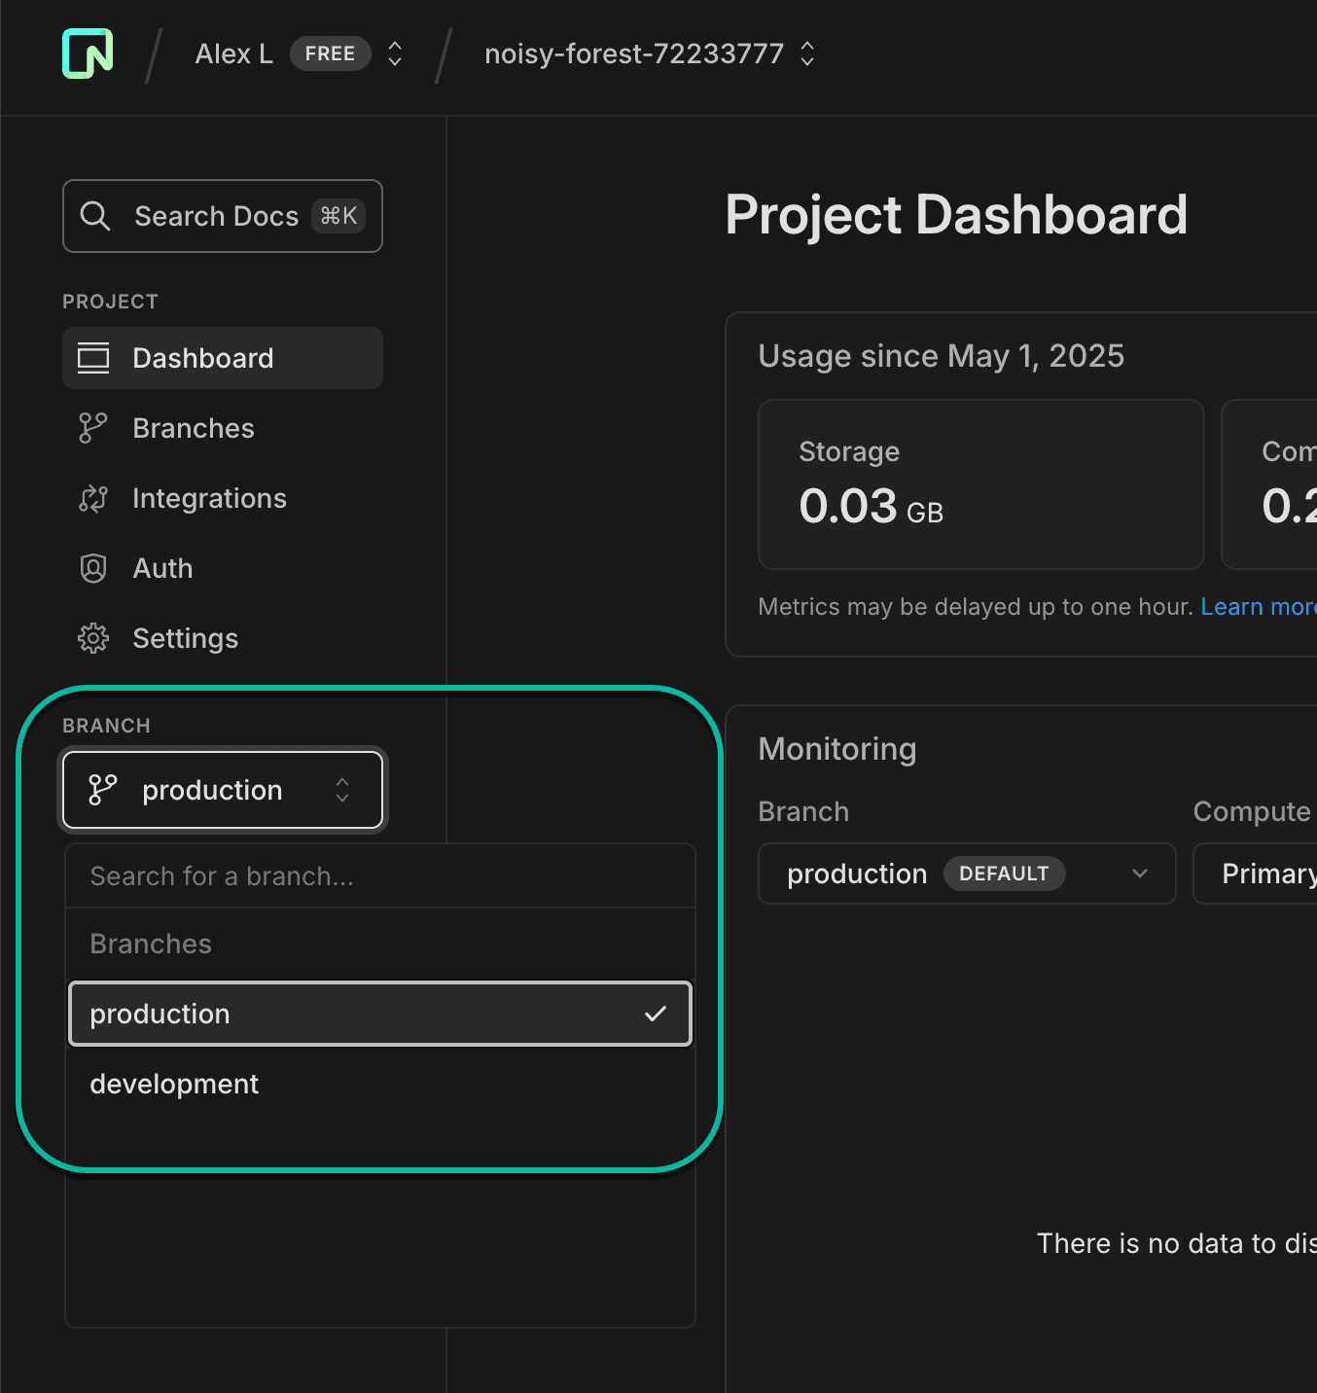
Task: Click the magnifier icon in Search Docs
Action: click(x=95, y=215)
